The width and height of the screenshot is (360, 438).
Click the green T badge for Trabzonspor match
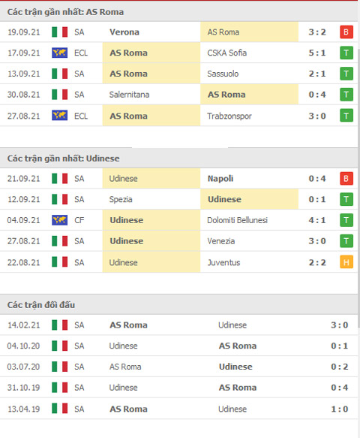[x=346, y=116]
